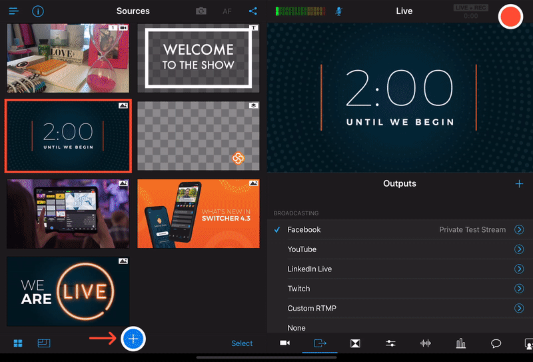The height and width of the screenshot is (362, 533).
Task: Switch to grid view layout icon
Action: 18,343
